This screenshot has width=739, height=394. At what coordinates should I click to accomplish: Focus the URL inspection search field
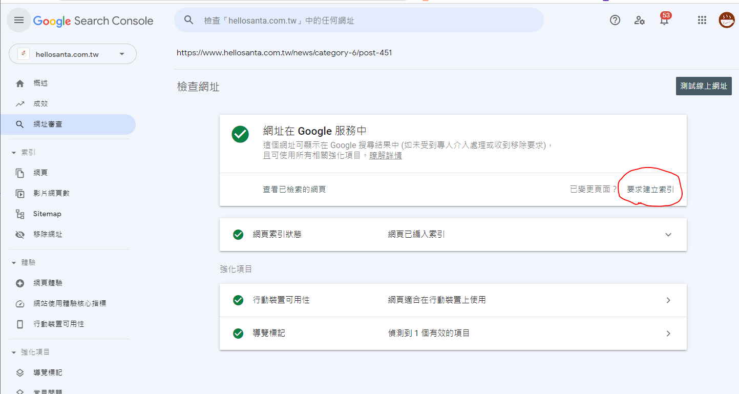(359, 20)
